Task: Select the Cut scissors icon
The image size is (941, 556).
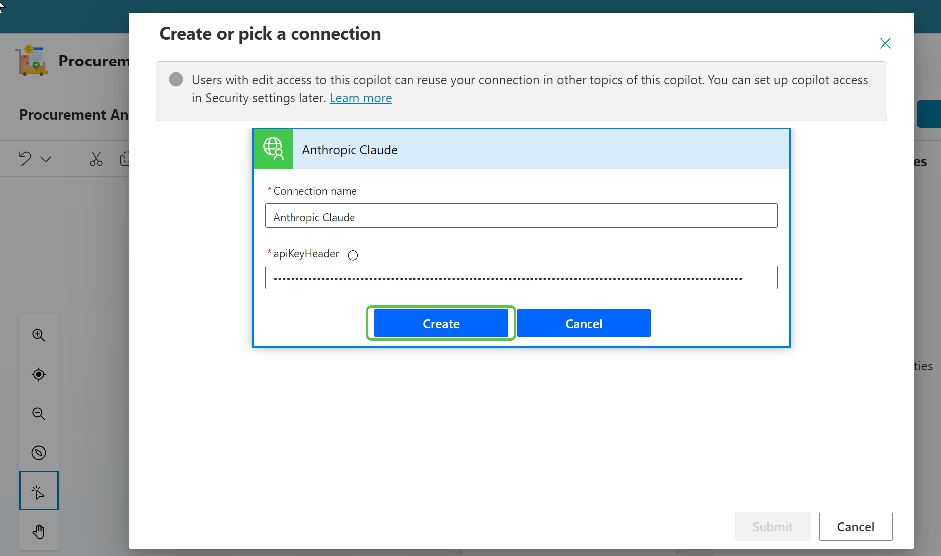Action: [96, 159]
